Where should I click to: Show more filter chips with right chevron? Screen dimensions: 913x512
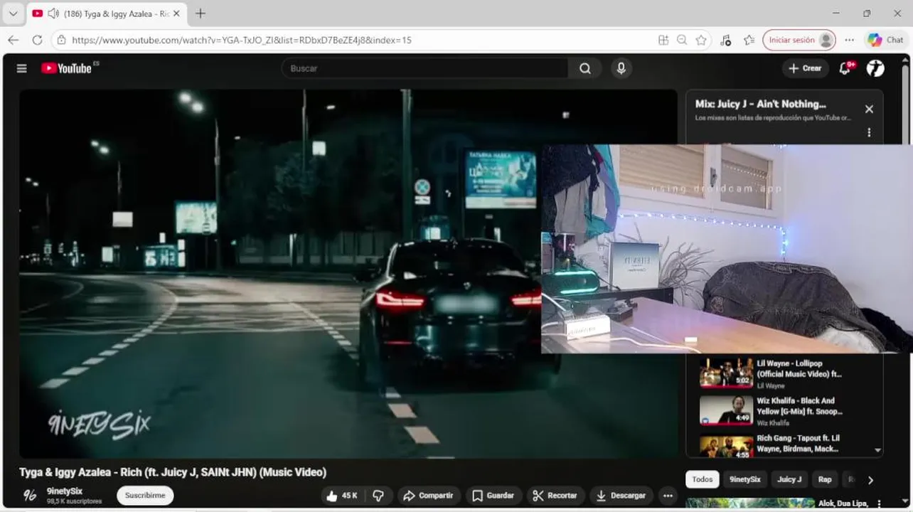[x=870, y=480]
